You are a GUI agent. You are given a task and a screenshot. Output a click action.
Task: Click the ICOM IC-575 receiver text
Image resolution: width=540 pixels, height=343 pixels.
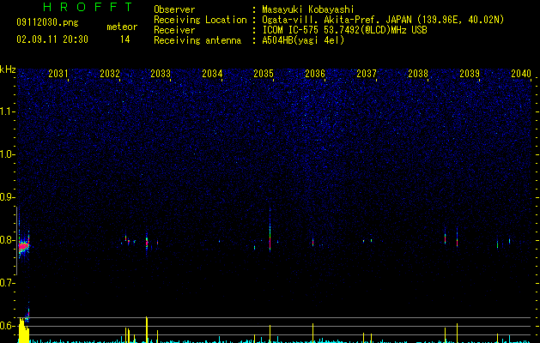tap(344, 30)
